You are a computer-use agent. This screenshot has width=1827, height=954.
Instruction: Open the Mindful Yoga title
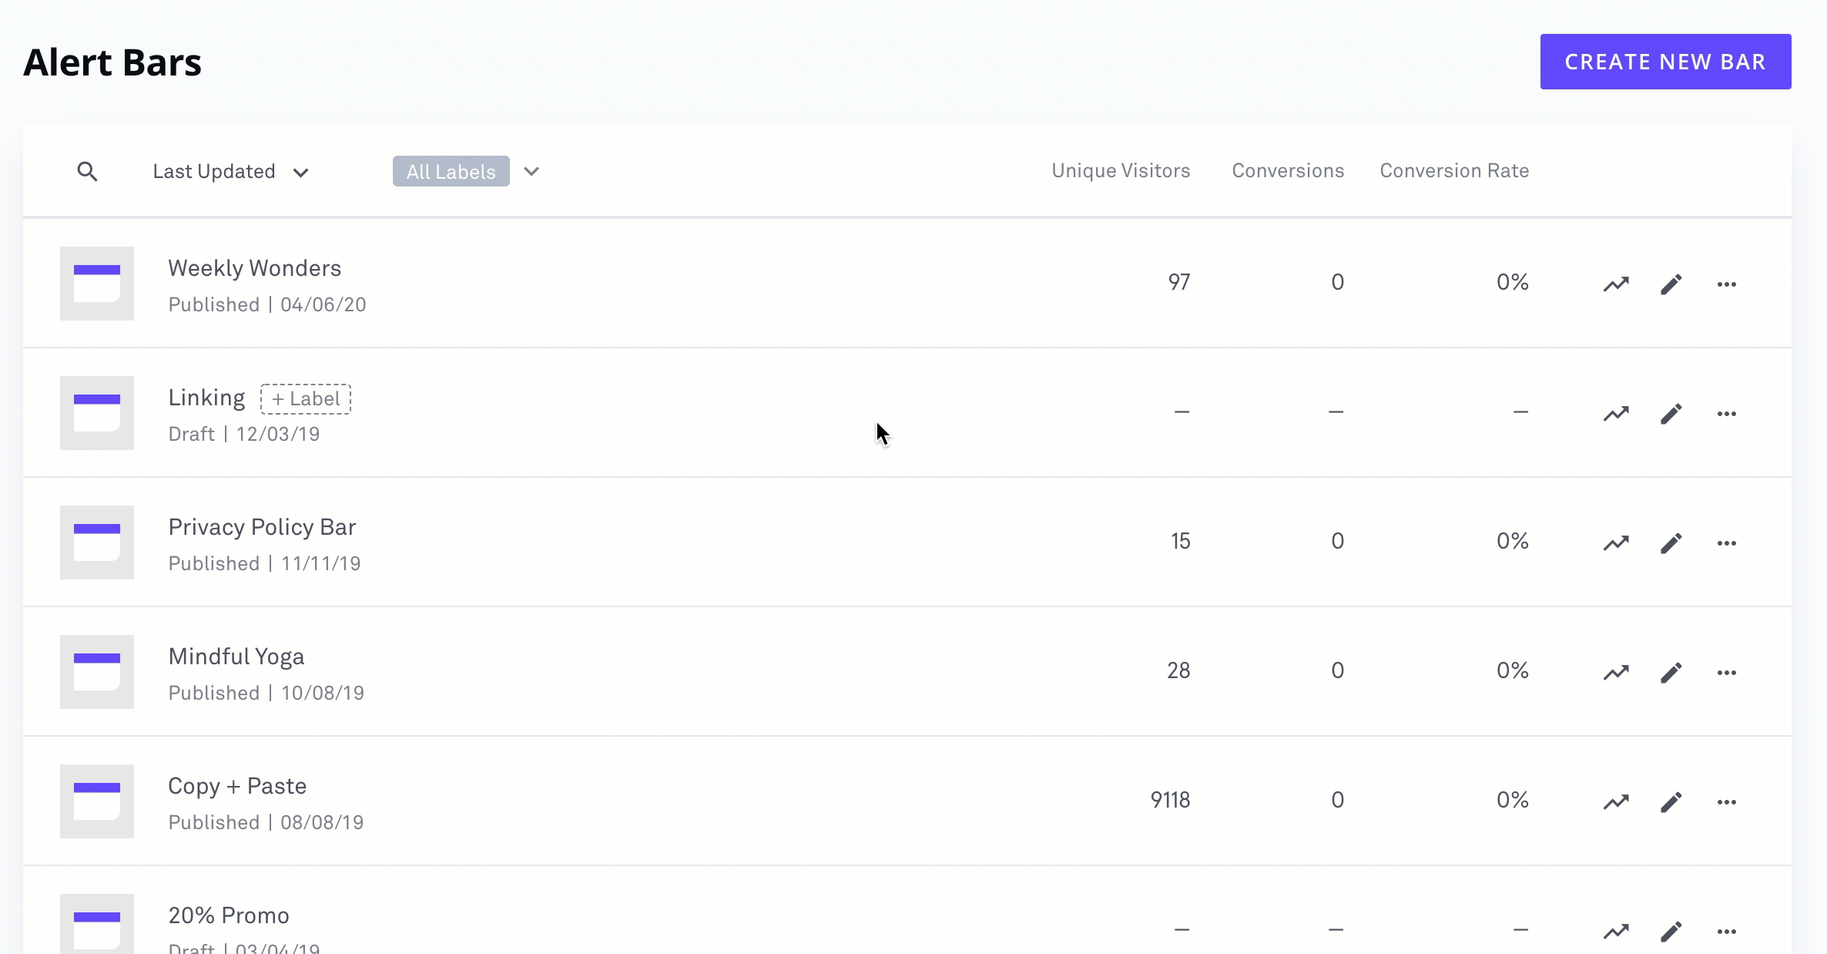236,657
